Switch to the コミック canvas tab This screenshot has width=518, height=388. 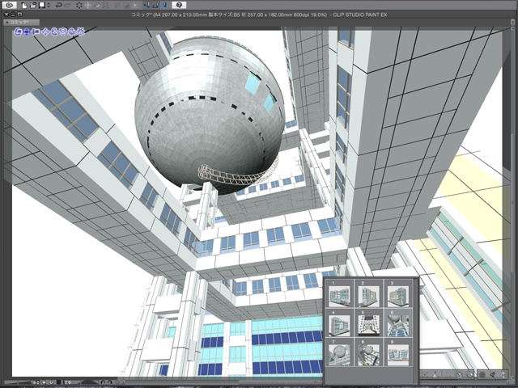[x=22, y=23]
